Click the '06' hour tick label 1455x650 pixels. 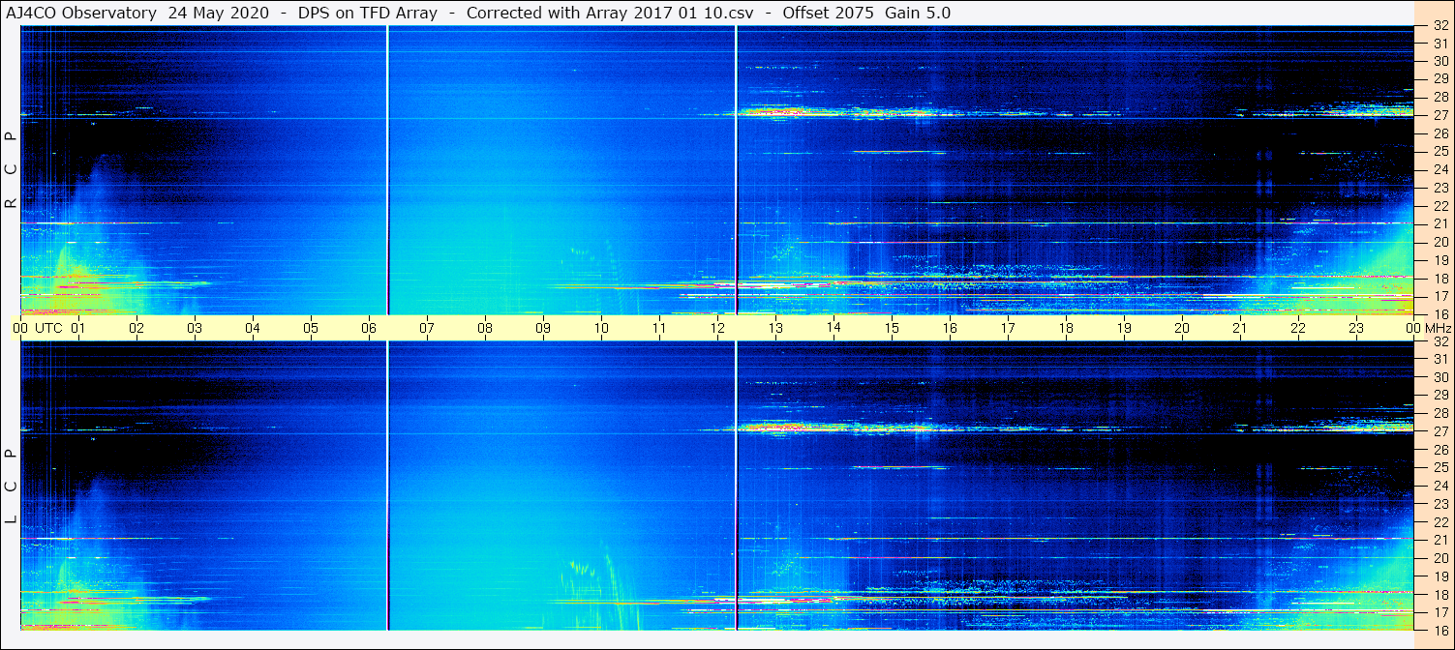(x=369, y=328)
